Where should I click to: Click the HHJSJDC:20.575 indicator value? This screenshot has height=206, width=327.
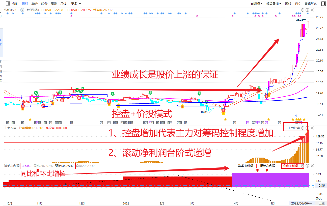[79, 10]
